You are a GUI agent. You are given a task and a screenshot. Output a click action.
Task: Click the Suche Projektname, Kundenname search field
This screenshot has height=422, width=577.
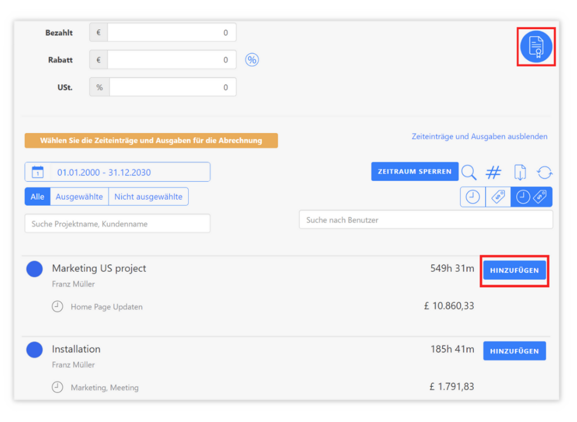click(117, 224)
